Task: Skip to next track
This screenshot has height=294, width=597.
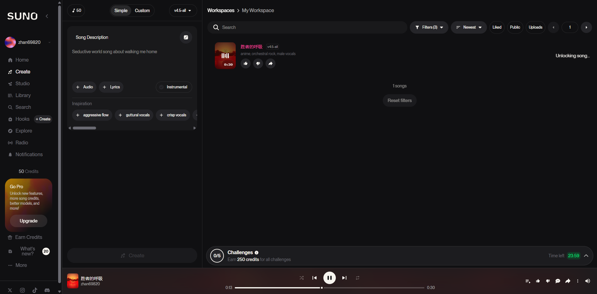Action: pyautogui.click(x=345, y=278)
